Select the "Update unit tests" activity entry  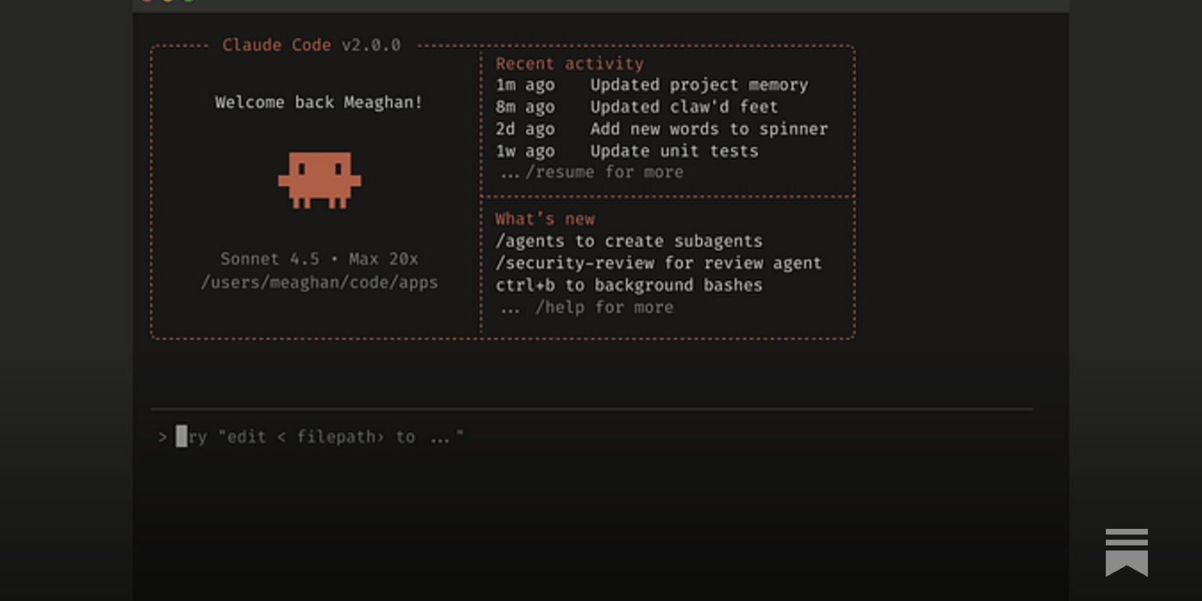pyautogui.click(x=675, y=151)
